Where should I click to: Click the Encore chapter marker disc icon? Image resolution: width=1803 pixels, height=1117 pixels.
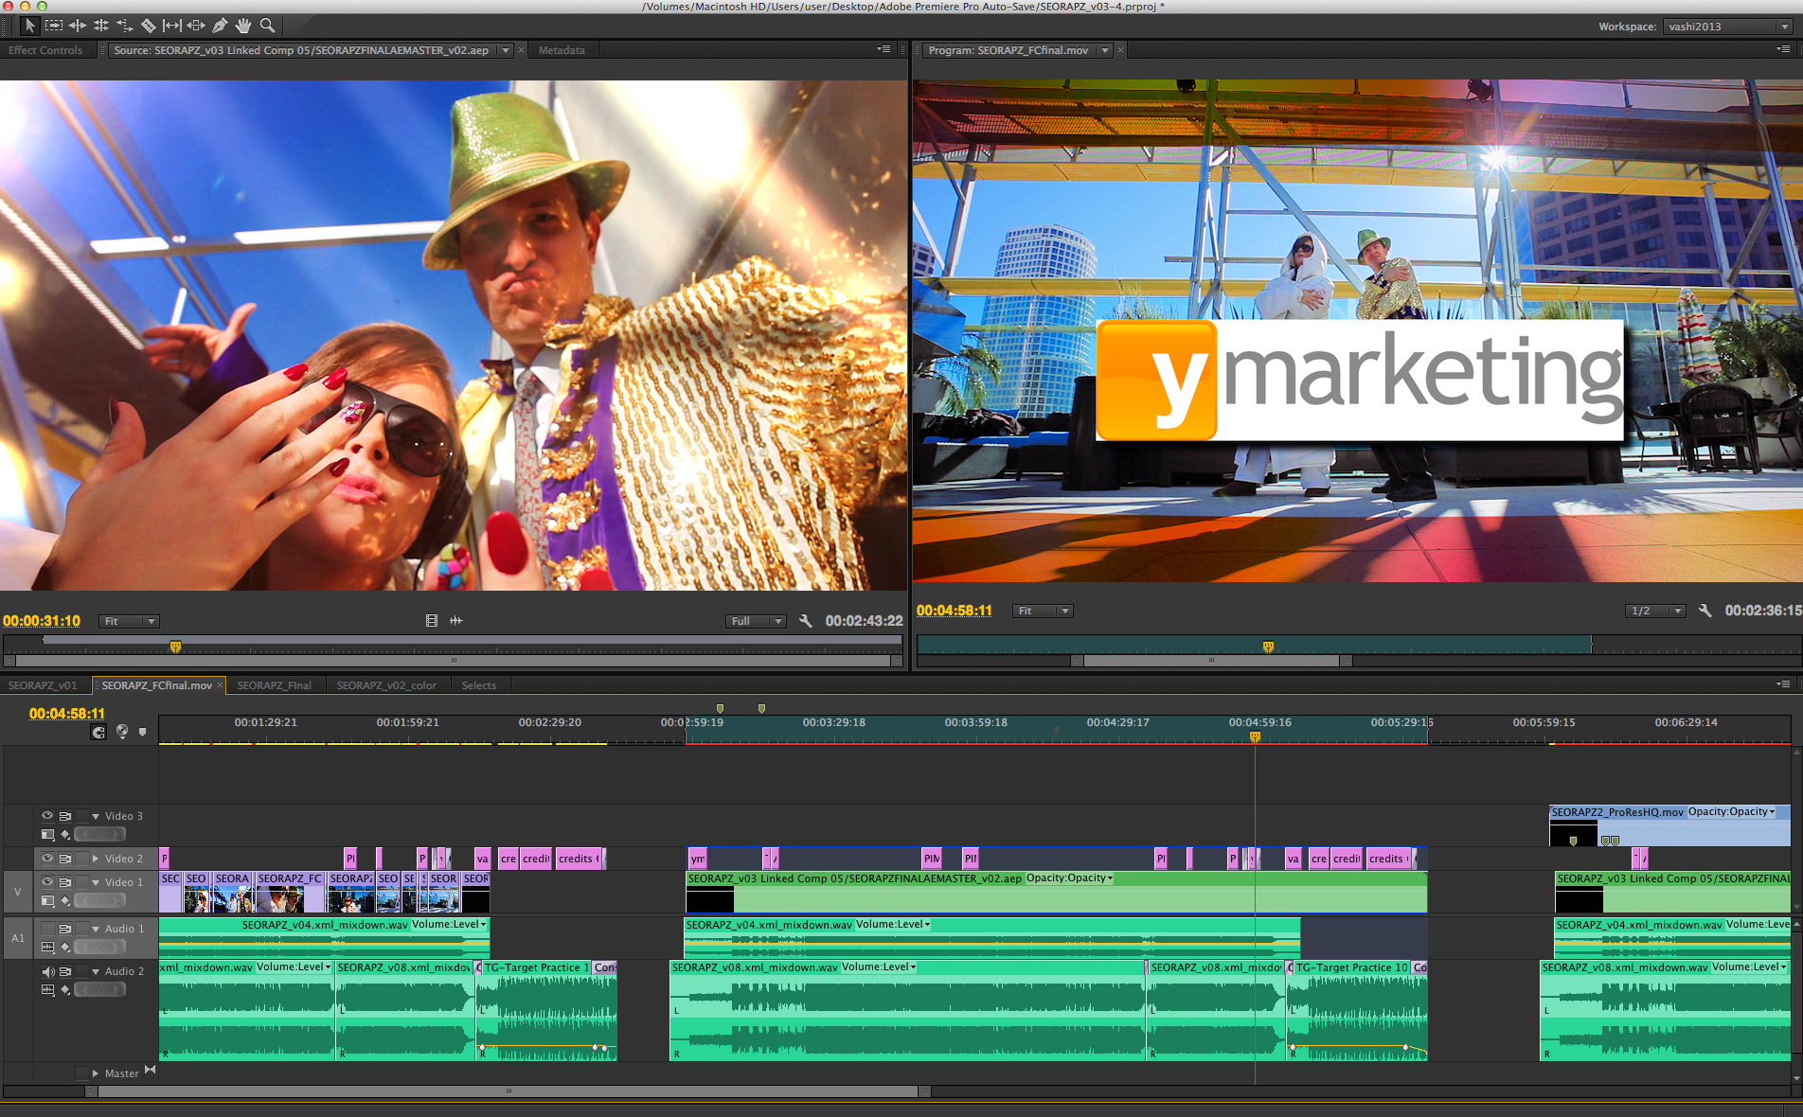[x=122, y=732]
